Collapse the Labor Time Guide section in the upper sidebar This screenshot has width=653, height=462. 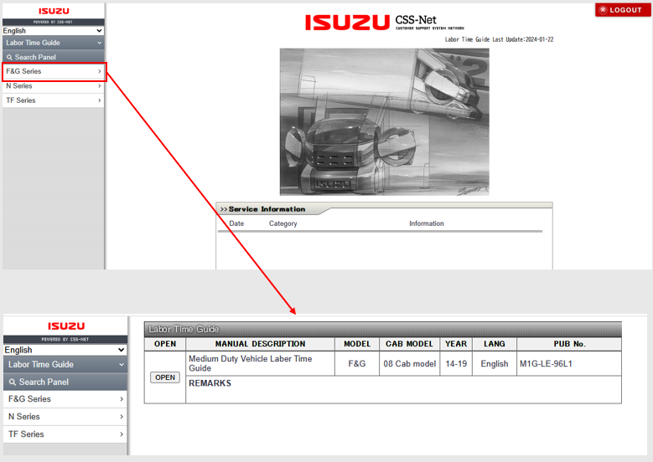pyautogui.click(x=99, y=43)
